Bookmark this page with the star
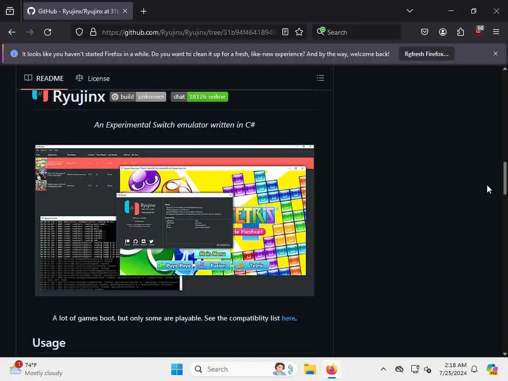The image size is (508, 381). [299, 32]
